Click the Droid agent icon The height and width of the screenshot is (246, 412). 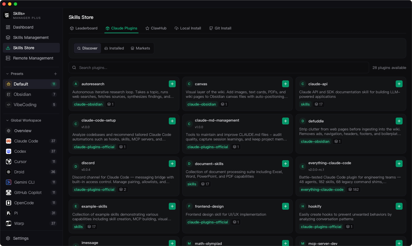[9, 172]
